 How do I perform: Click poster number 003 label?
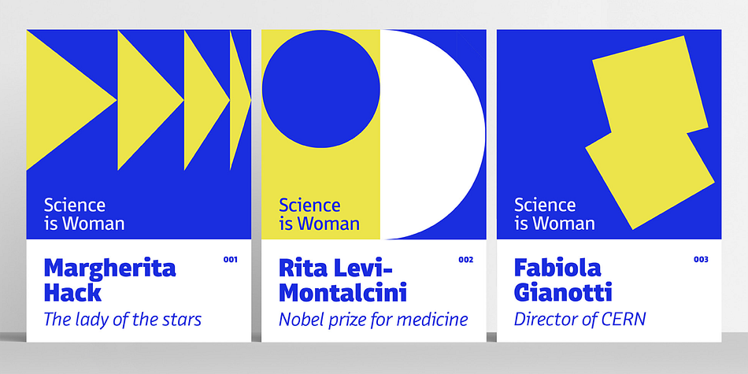point(701,260)
